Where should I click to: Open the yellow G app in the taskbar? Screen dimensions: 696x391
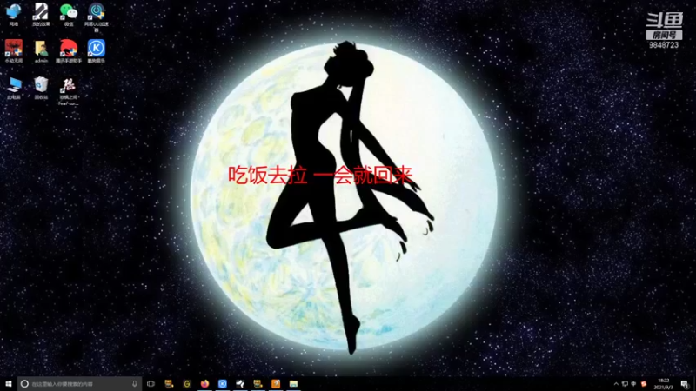[187, 384]
